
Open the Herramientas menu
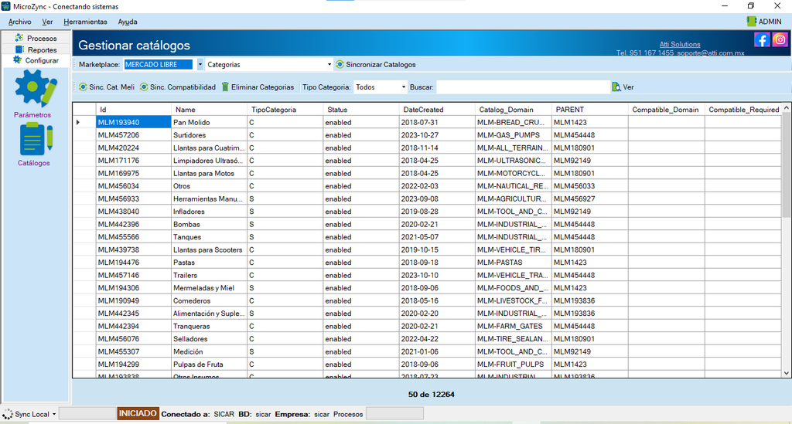(85, 22)
